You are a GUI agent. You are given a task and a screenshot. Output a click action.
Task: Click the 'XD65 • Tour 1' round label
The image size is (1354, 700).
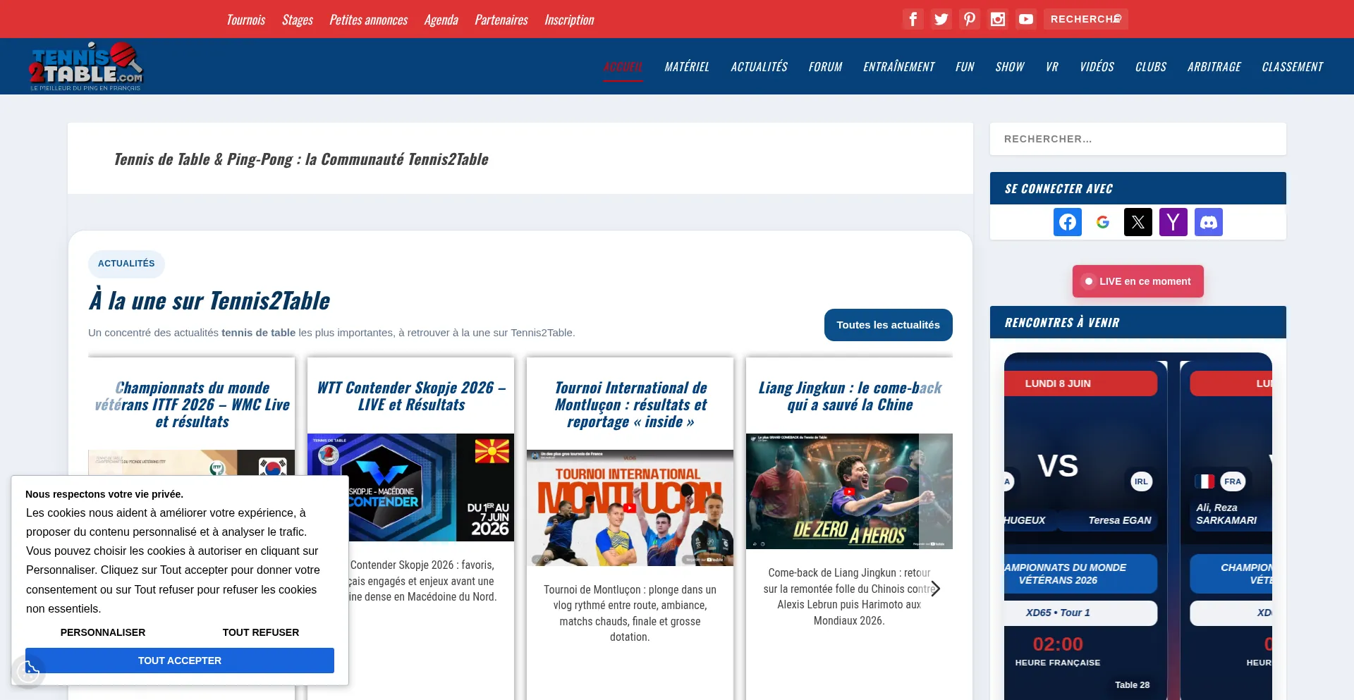point(1058,613)
